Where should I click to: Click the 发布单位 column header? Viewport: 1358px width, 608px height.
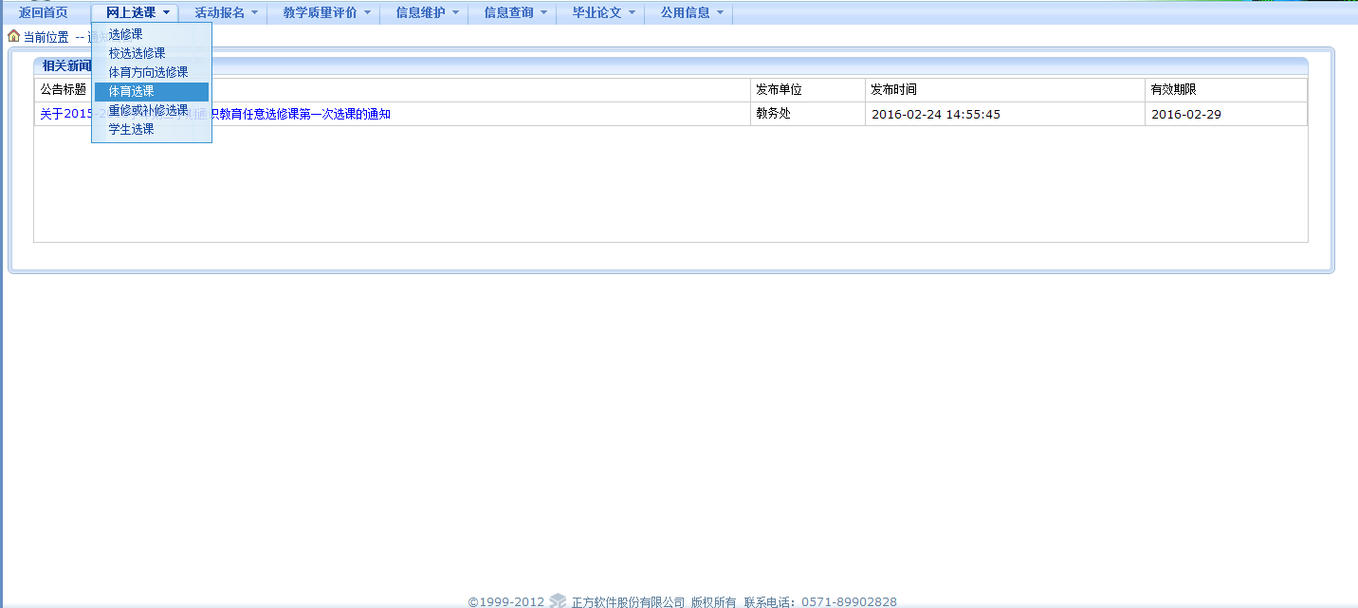pos(779,90)
